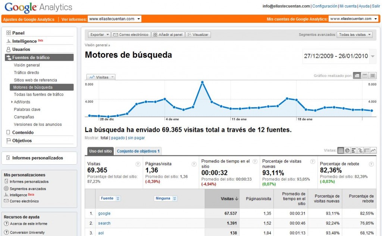Click 'Visión general' breadcrumb

96,45
